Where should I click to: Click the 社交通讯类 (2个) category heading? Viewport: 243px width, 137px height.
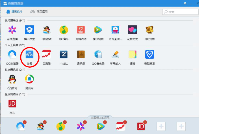pos(15,70)
